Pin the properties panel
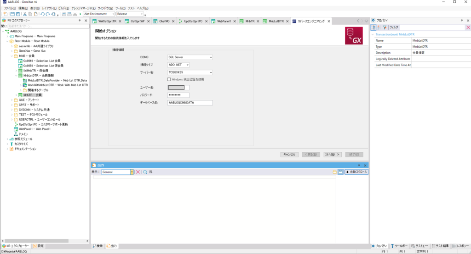Viewport: 471px width, 254px height. pyautogui.click(x=462, y=20)
